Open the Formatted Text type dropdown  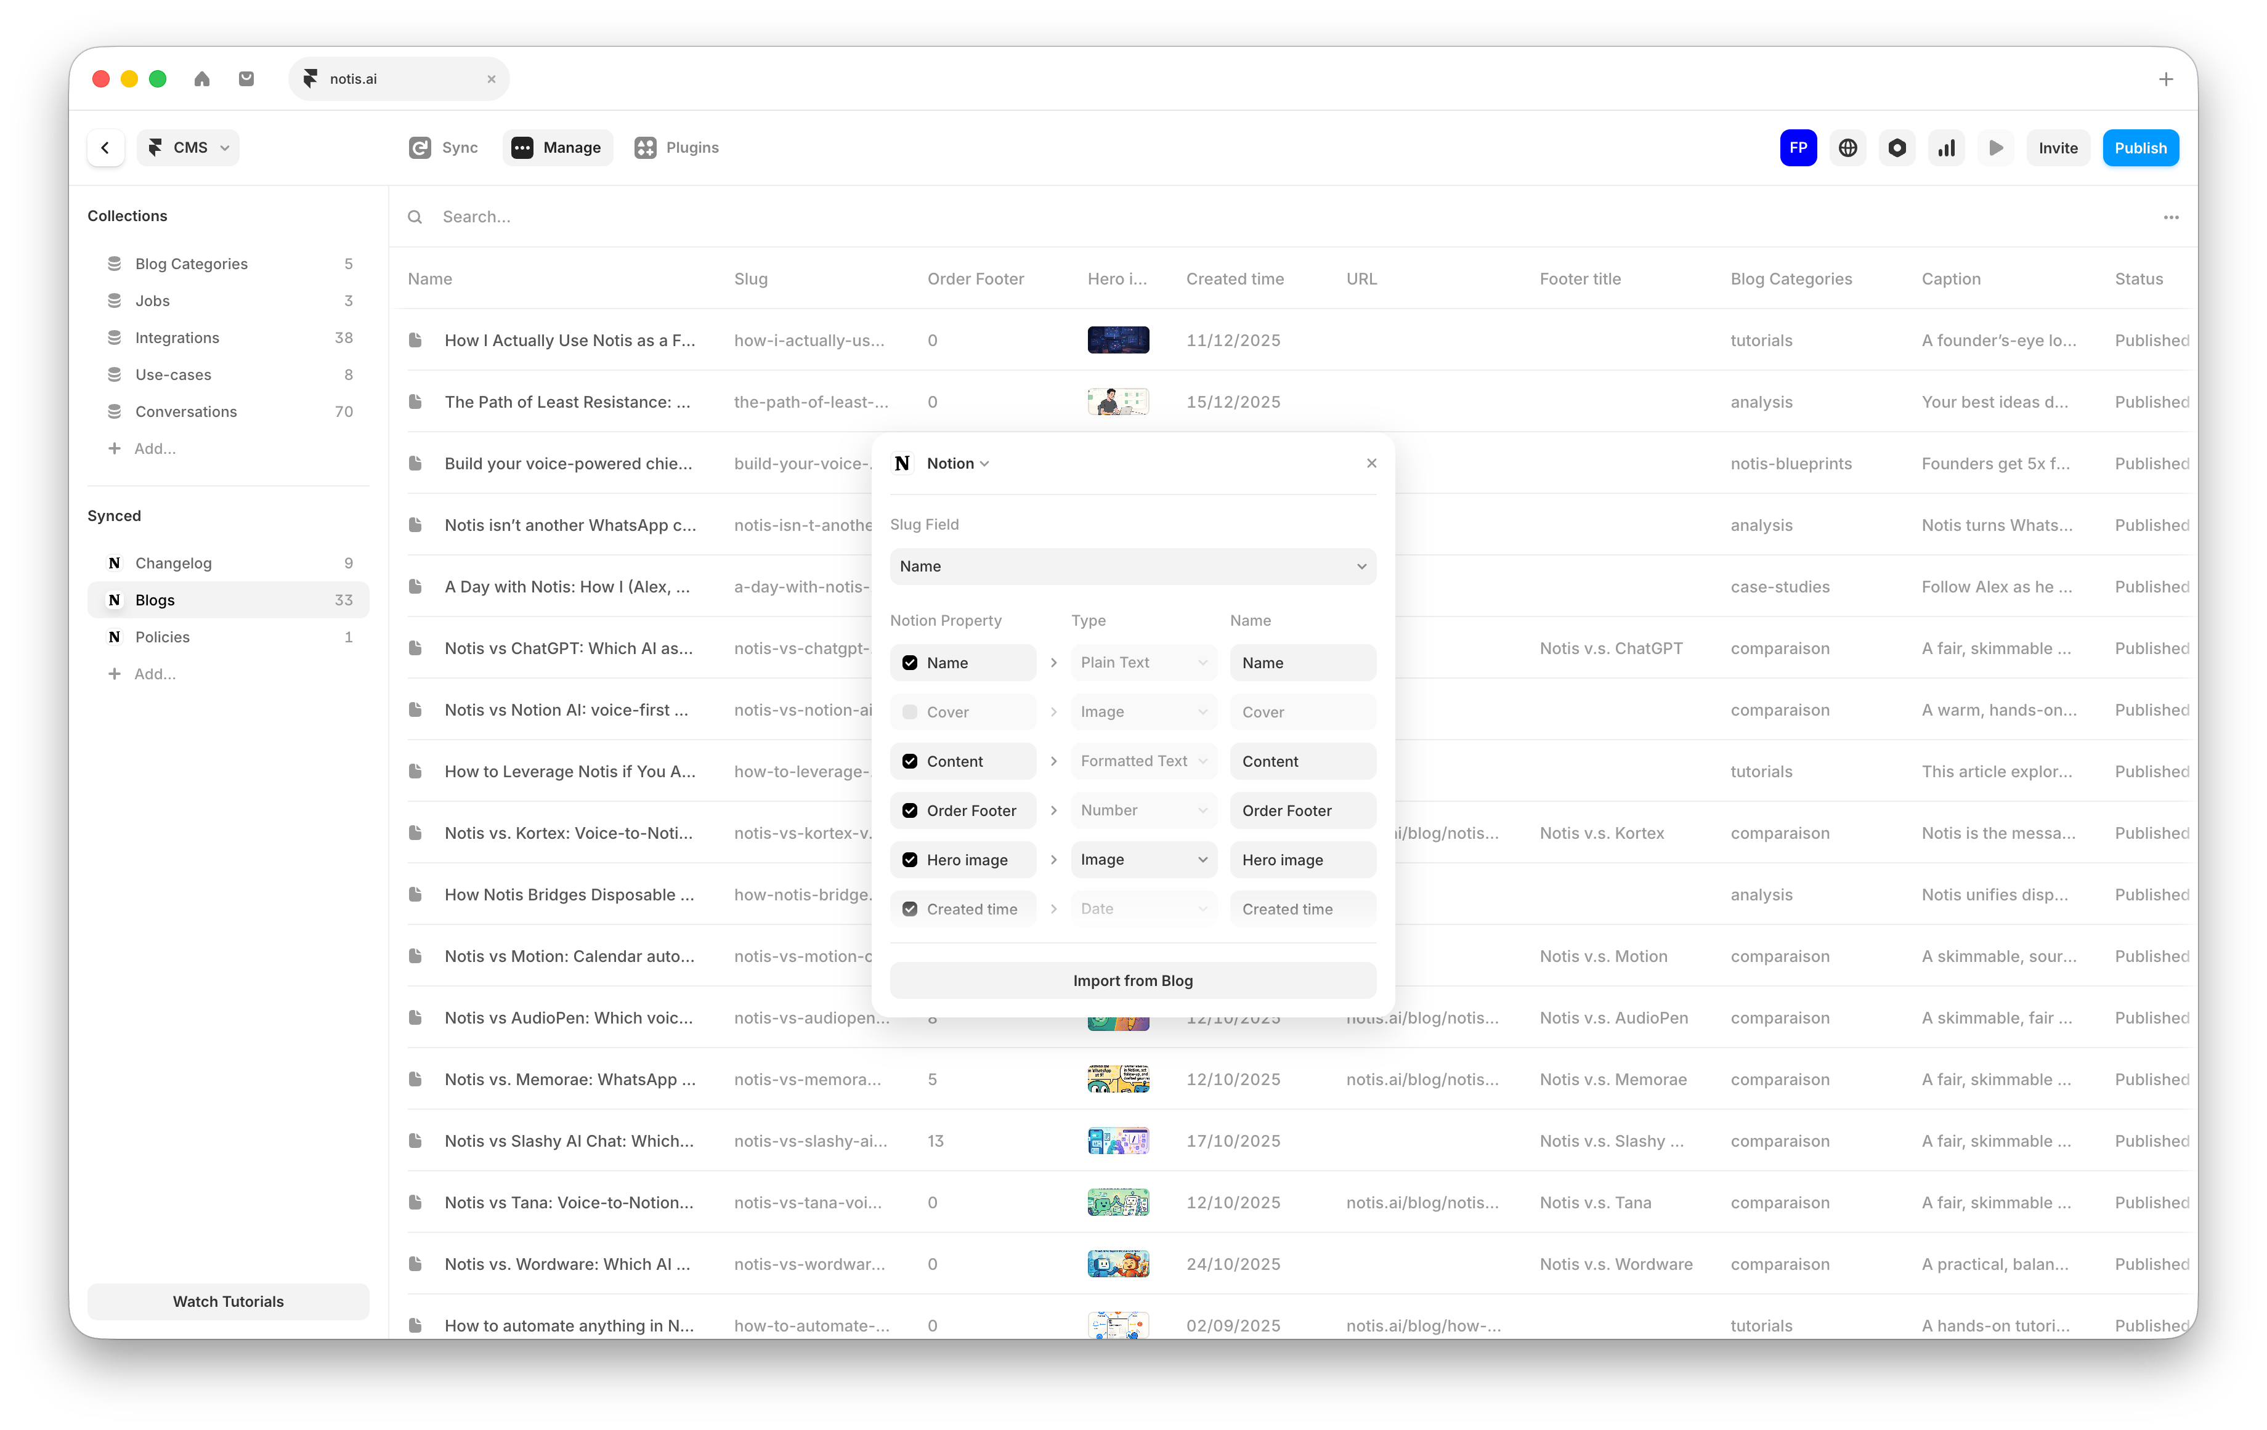(1144, 762)
